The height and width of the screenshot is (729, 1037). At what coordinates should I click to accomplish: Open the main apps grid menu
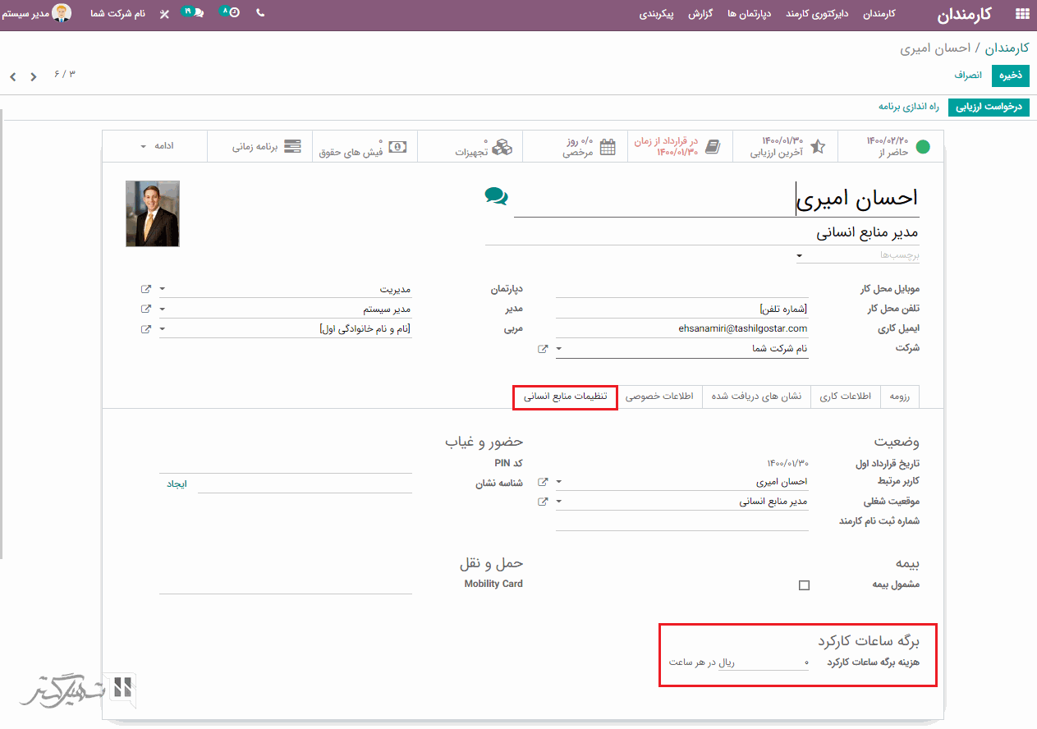click(1021, 14)
